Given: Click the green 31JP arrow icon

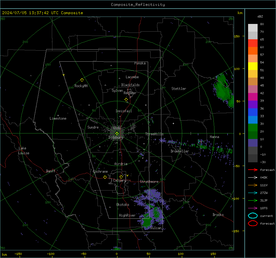Looking at the screenshot, I should pyautogui.click(x=253, y=200).
